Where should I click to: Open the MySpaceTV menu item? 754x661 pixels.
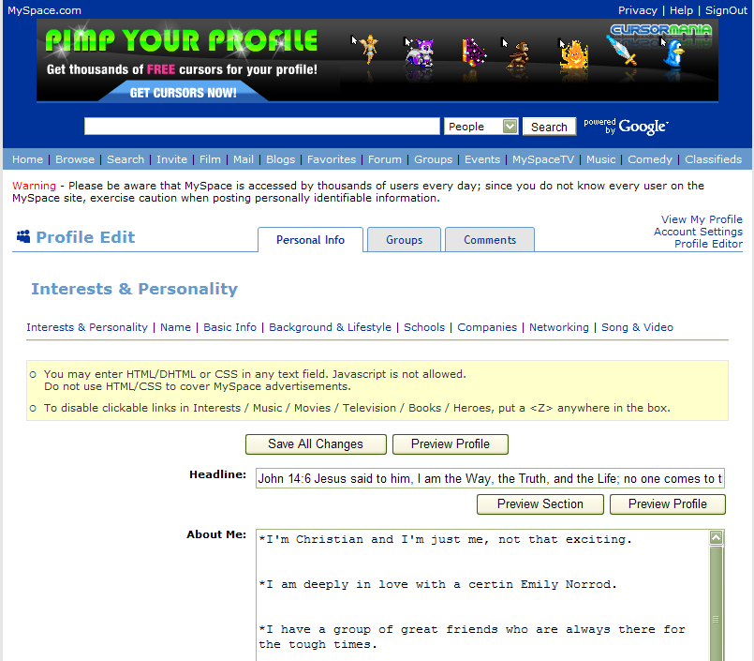pyautogui.click(x=543, y=159)
